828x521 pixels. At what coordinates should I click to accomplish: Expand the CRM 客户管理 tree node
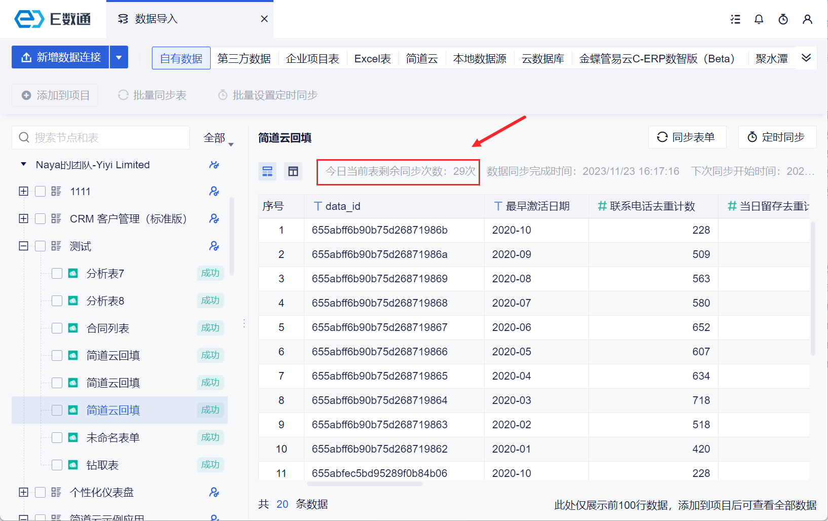coord(23,218)
